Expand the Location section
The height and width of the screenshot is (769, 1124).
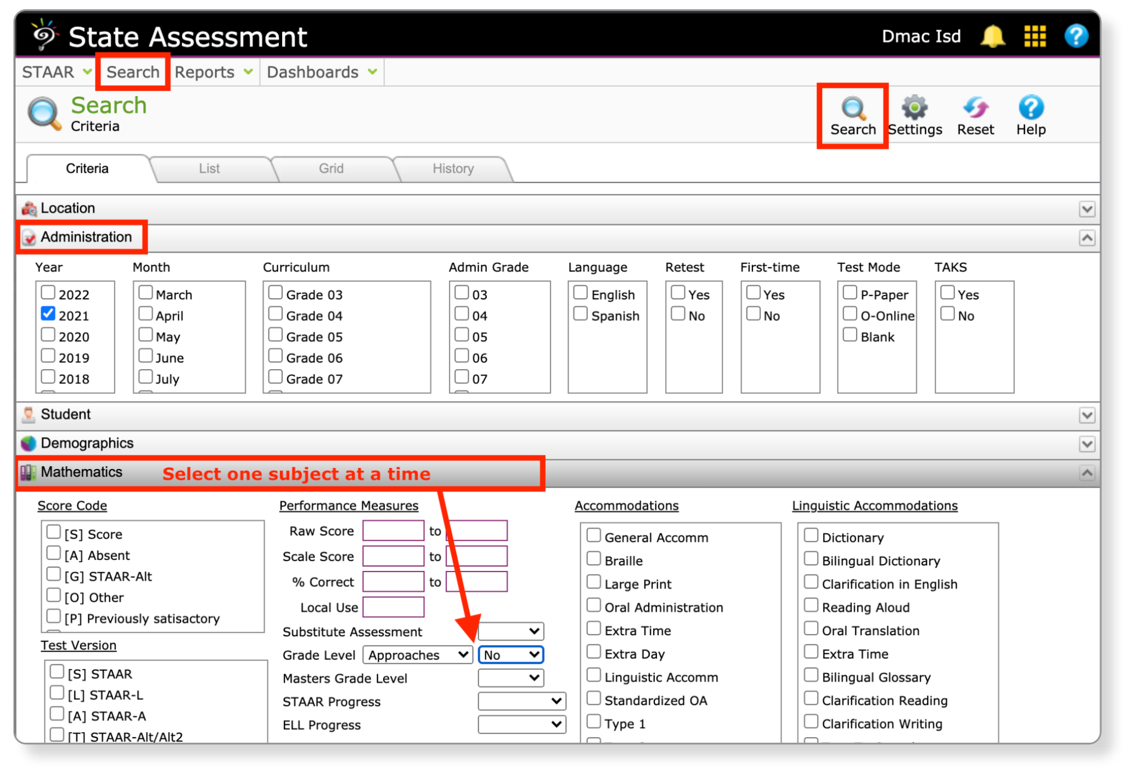pyautogui.click(x=1086, y=209)
